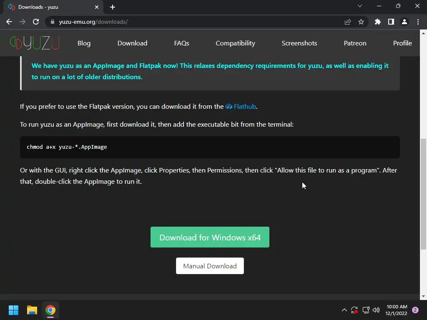The image size is (427, 320).
Task: Open the network tray icon
Action: tap(366, 310)
